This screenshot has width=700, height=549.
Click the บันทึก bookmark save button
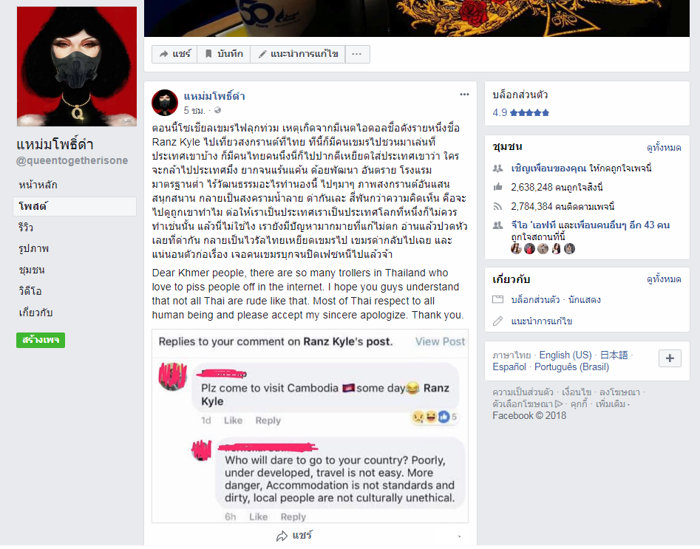click(224, 54)
